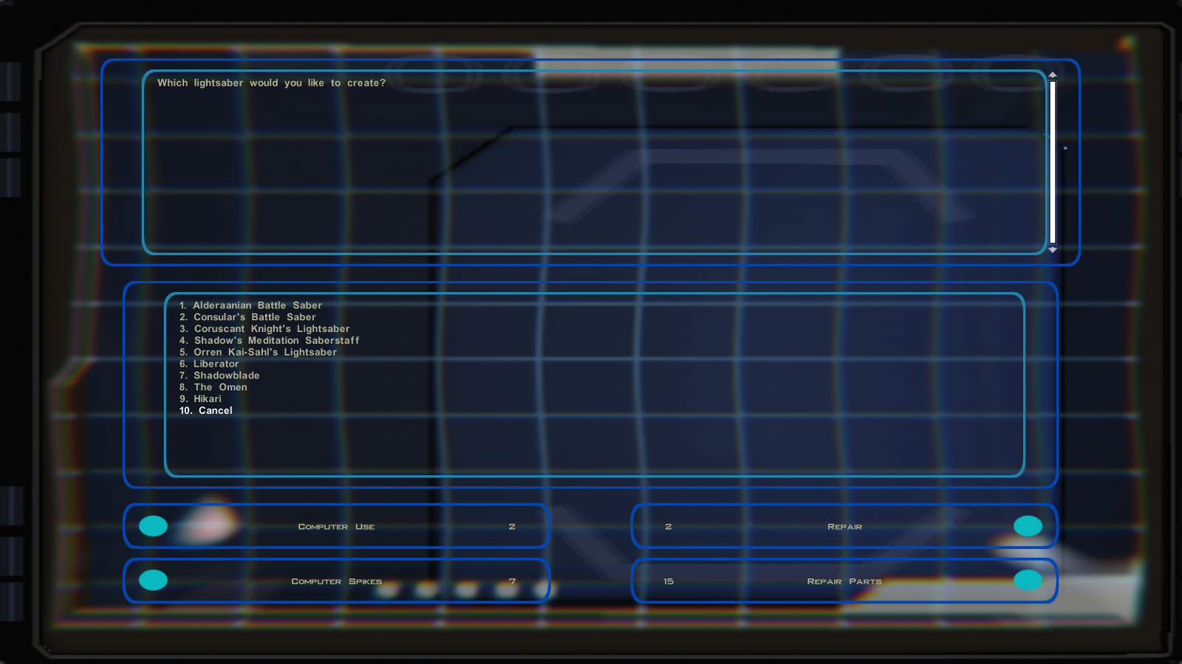
Task: Click the scroll down arrow of dialog text
Action: (1053, 250)
